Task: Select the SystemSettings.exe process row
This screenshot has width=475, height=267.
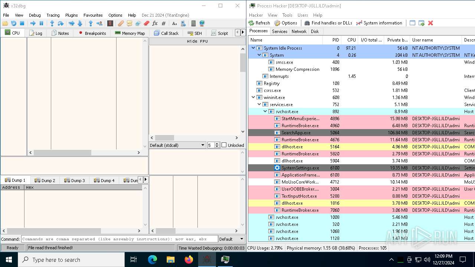Action: [x=361, y=168]
